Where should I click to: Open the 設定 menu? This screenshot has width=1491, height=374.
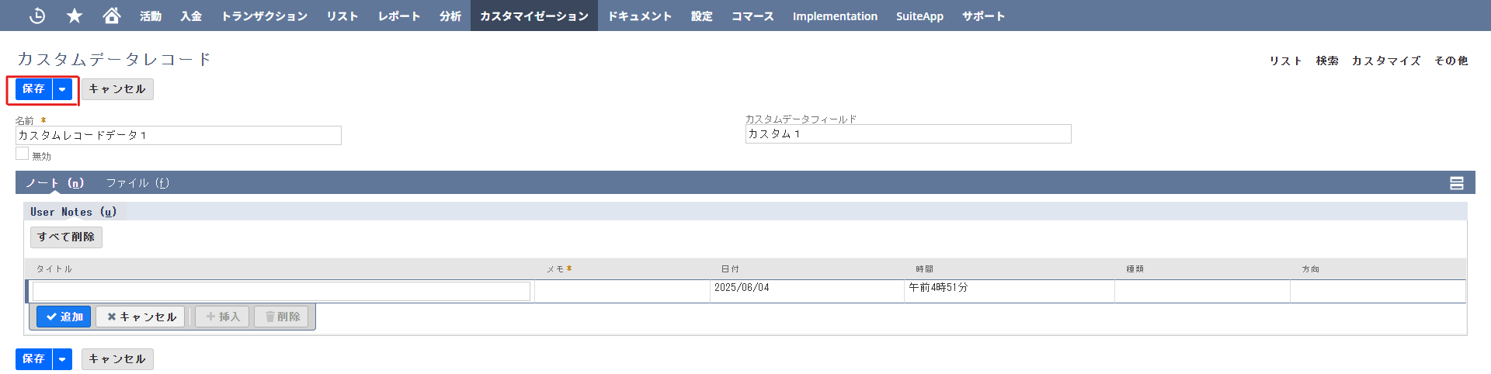(702, 16)
